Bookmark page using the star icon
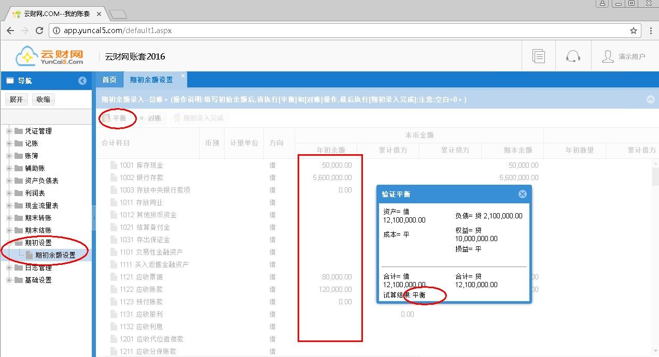 634,31
